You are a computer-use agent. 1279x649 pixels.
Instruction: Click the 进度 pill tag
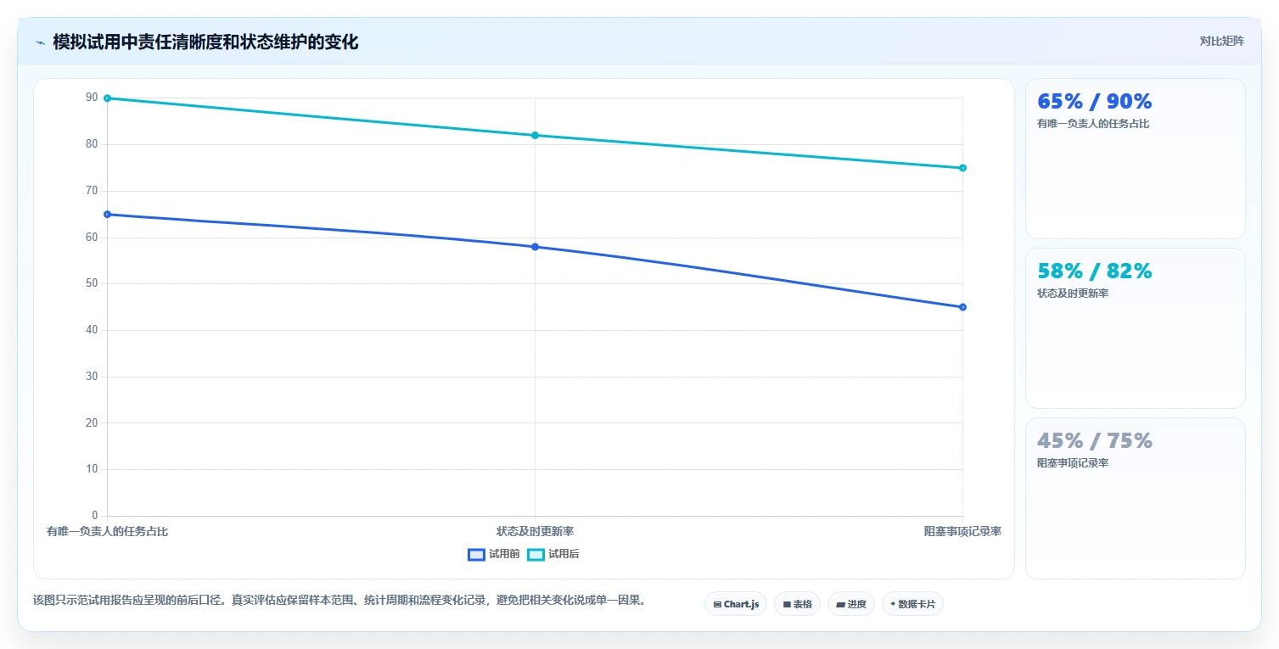[x=850, y=604]
